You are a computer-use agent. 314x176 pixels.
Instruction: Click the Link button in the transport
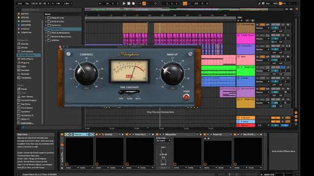pyautogui.click(x=20, y=3)
